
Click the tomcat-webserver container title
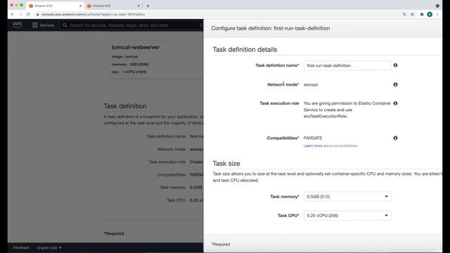coord(136,47)
